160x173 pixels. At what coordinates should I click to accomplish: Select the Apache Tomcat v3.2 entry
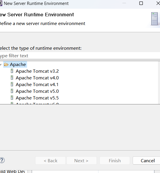[x=37, y=71]
